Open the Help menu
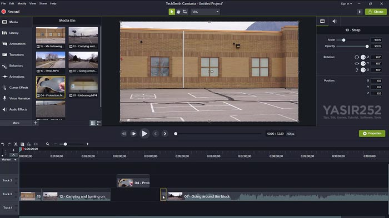Screen dimensions: 389x218 coord(53,3)
